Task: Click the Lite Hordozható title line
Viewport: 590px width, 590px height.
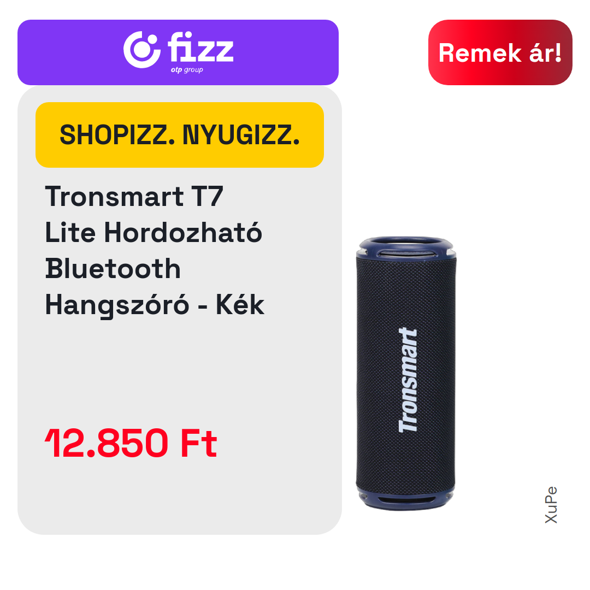Action: tap(154, 232)
